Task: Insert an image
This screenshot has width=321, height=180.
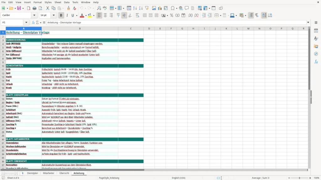Action: [x=154, y=8]
